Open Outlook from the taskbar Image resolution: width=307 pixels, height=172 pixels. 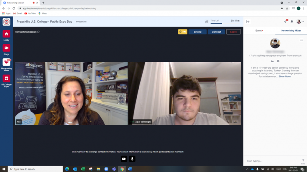(75, 169)
